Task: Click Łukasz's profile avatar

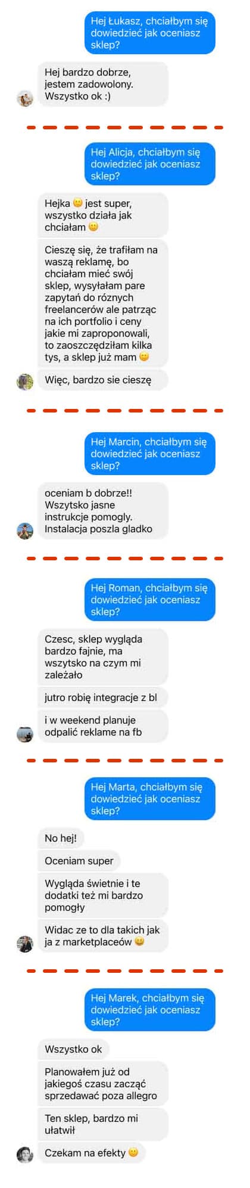Action: click(x=25, y=98)
